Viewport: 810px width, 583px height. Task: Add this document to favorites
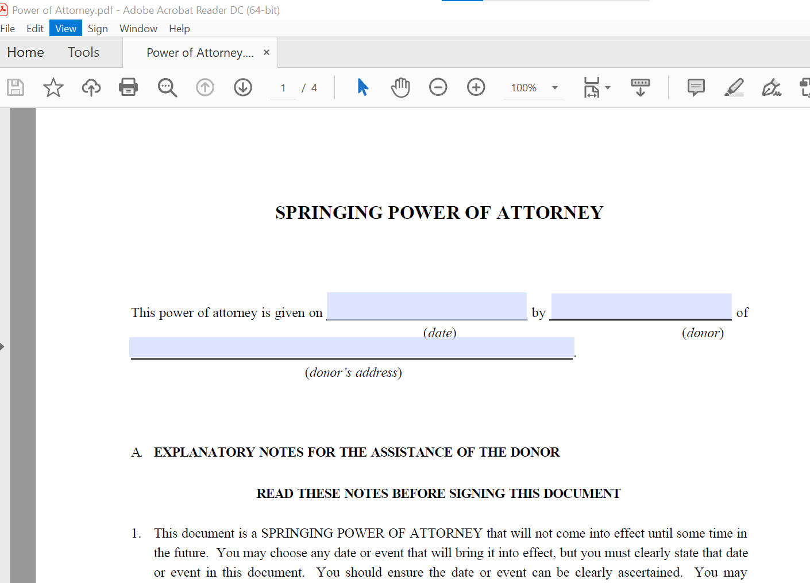click(x=53, y=87)
